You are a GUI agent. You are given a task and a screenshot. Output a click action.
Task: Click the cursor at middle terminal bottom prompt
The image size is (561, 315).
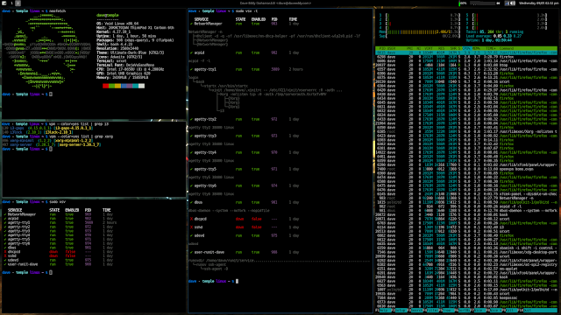237,281
